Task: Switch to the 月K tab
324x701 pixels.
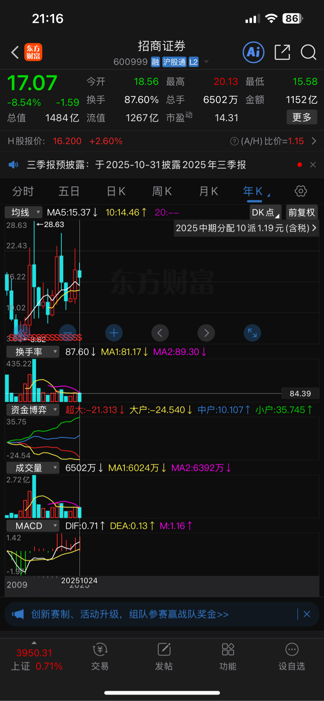Action: click(208, 191)
